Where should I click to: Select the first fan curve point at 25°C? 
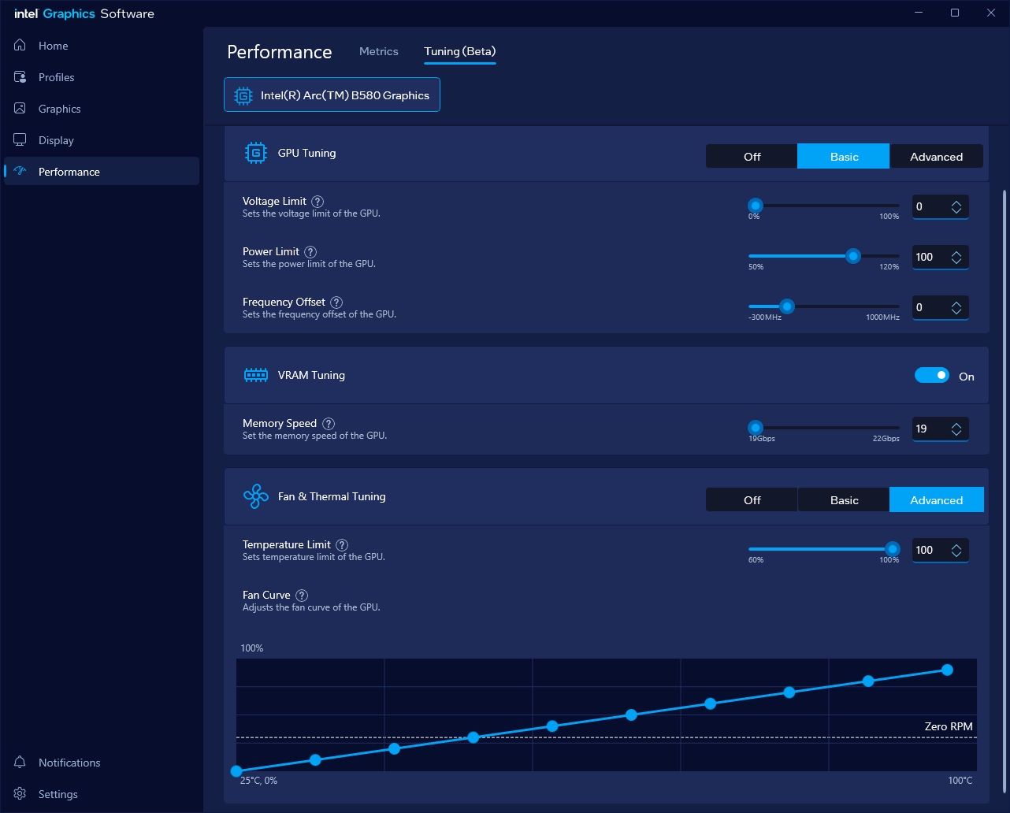(x=236, y=771)
